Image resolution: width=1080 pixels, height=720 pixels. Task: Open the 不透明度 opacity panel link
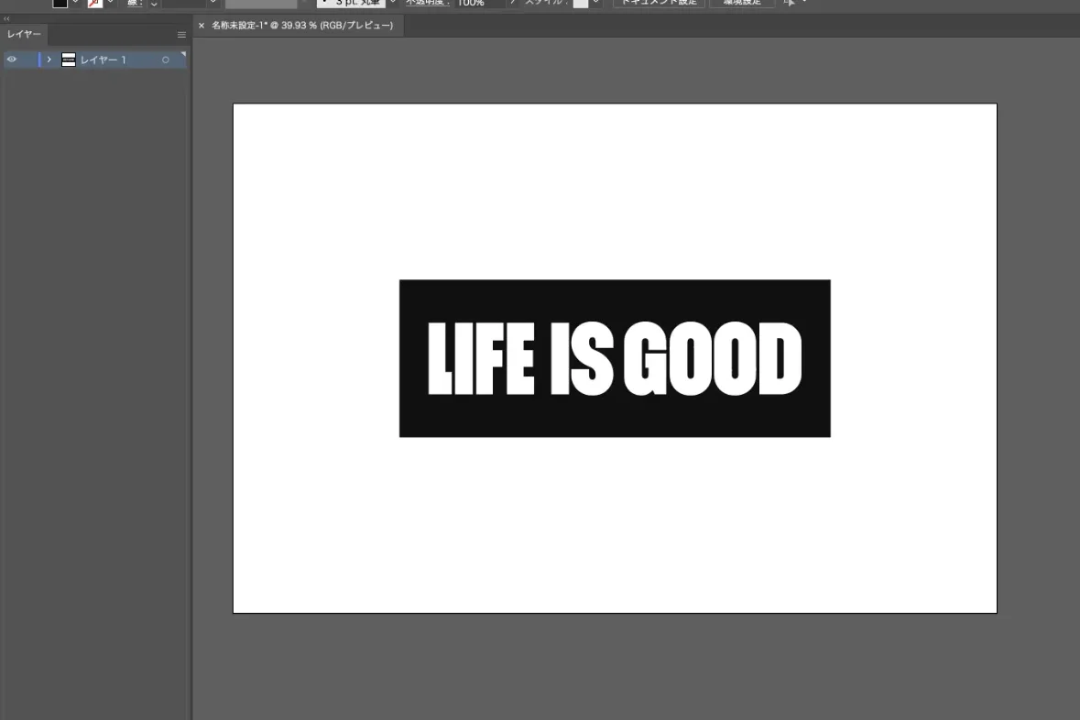[x=427, y=3]
